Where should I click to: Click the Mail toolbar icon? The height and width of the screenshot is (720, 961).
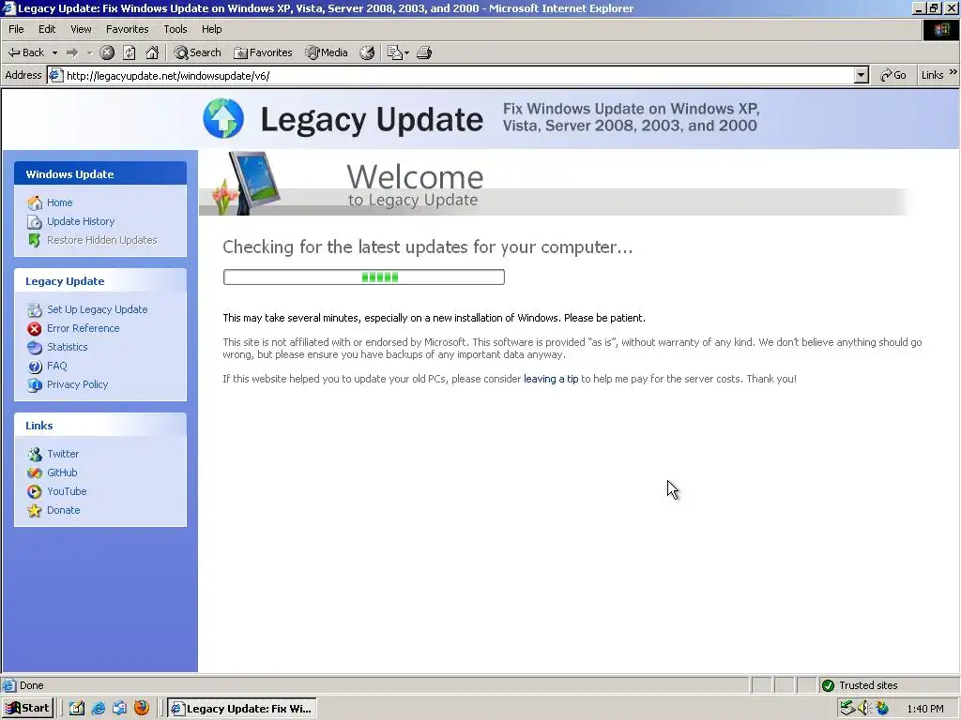(394, 52)
